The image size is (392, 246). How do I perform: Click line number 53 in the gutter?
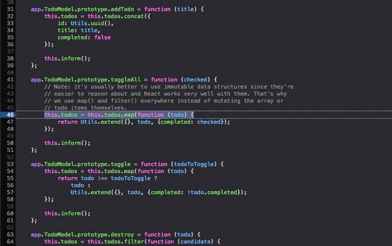(x=10, y=164)
